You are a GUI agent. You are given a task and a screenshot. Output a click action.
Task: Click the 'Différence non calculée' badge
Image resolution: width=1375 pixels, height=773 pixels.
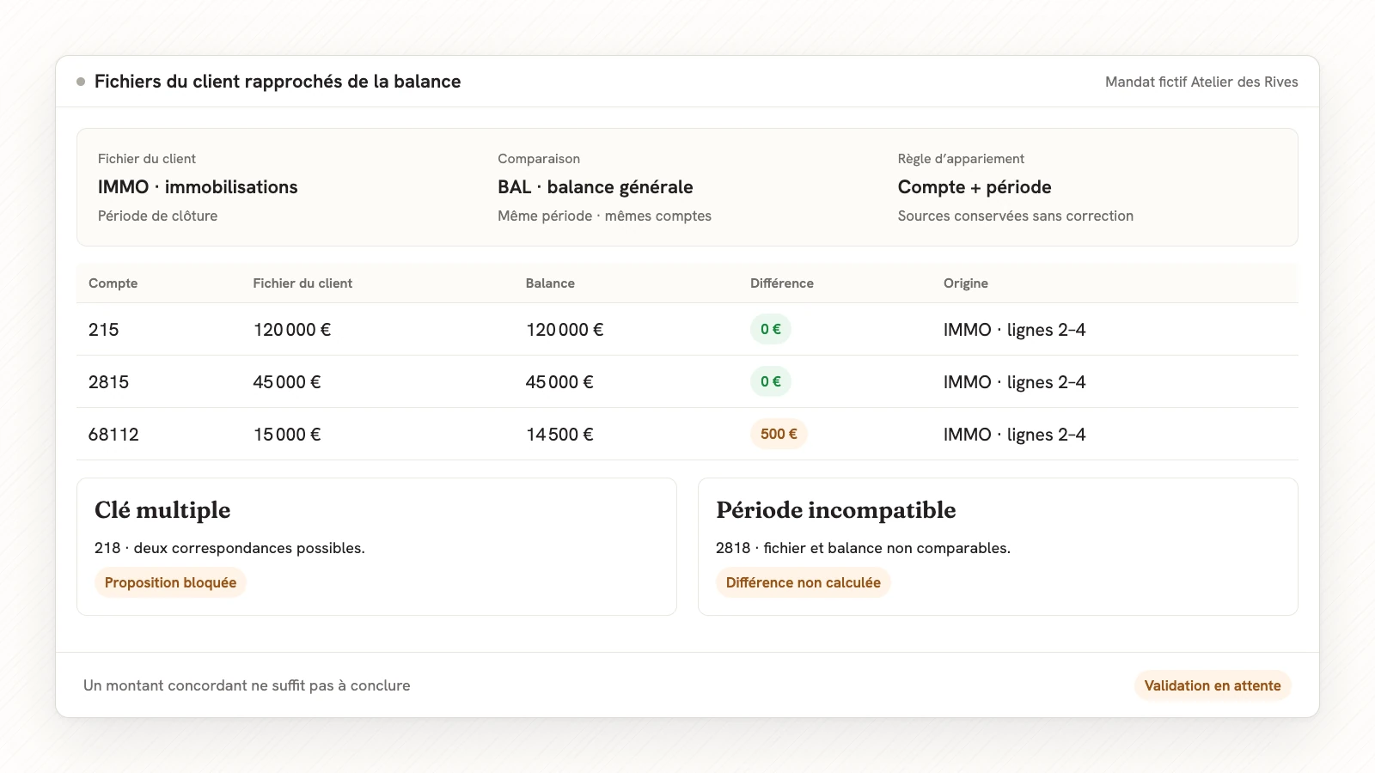click(804, 582)
